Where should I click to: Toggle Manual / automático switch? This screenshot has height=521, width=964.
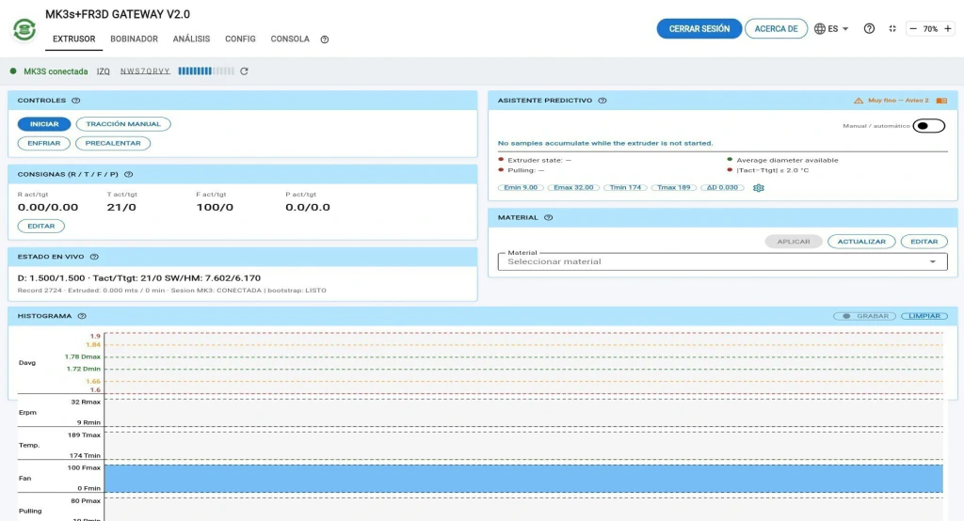928,126
